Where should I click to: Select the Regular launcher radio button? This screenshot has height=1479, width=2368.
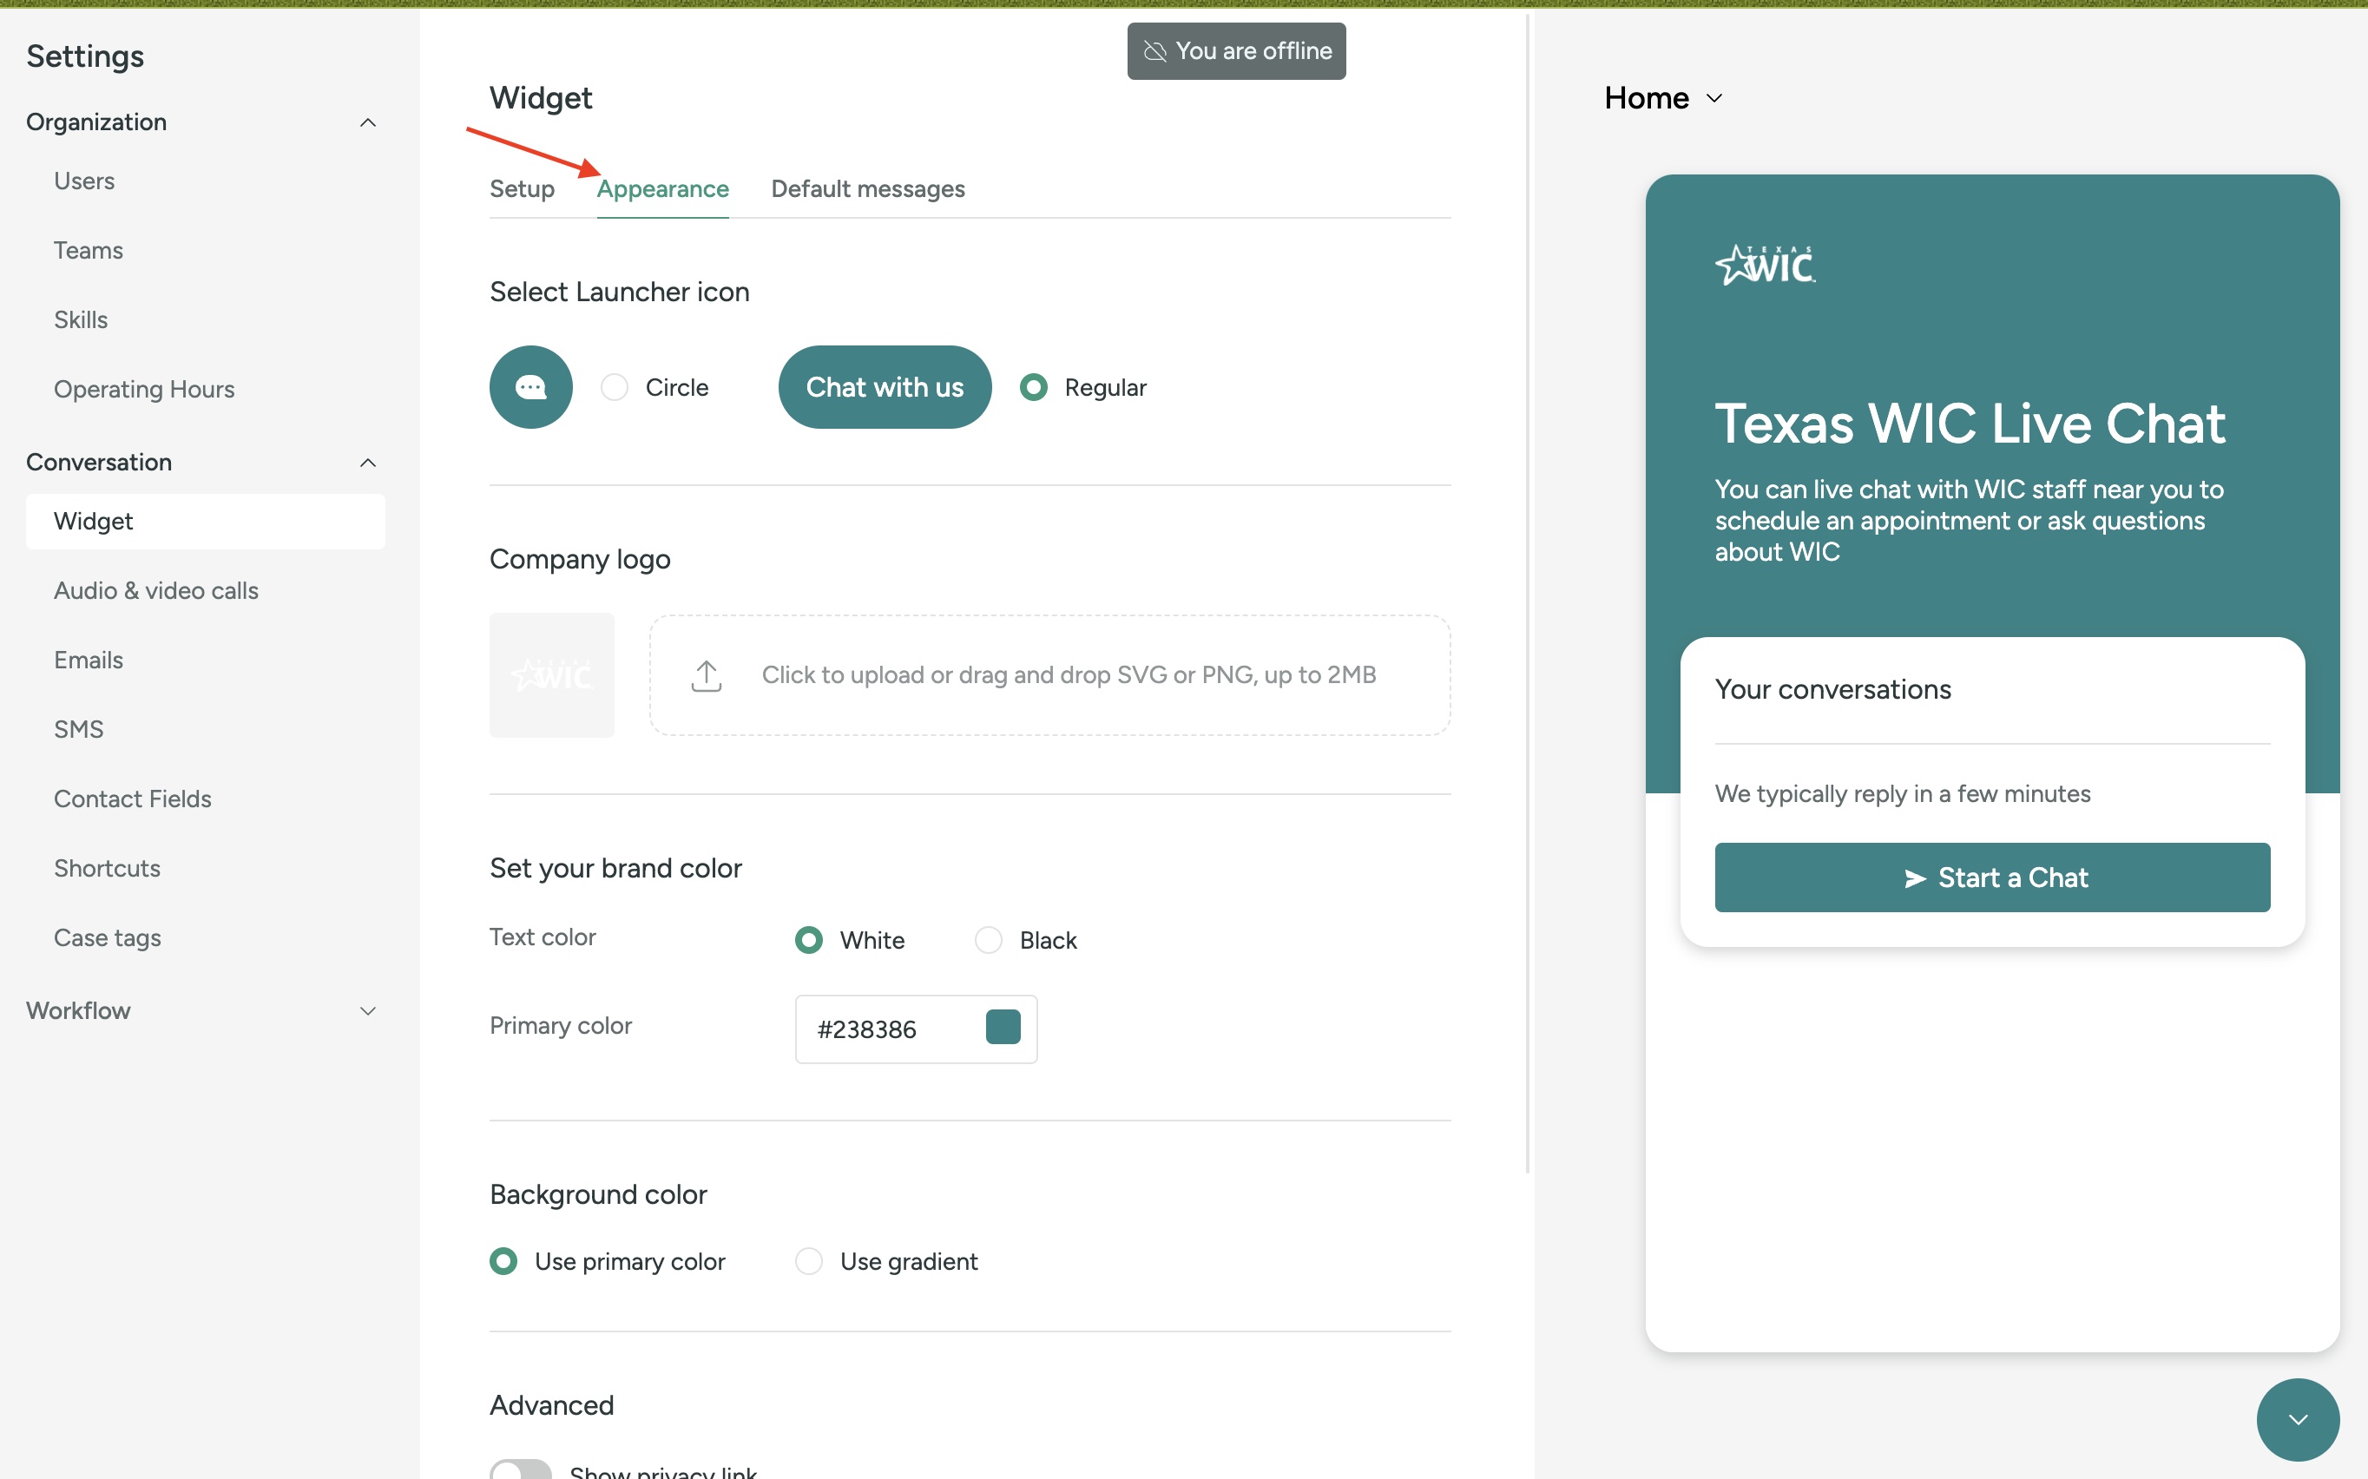pos(1033,387)
